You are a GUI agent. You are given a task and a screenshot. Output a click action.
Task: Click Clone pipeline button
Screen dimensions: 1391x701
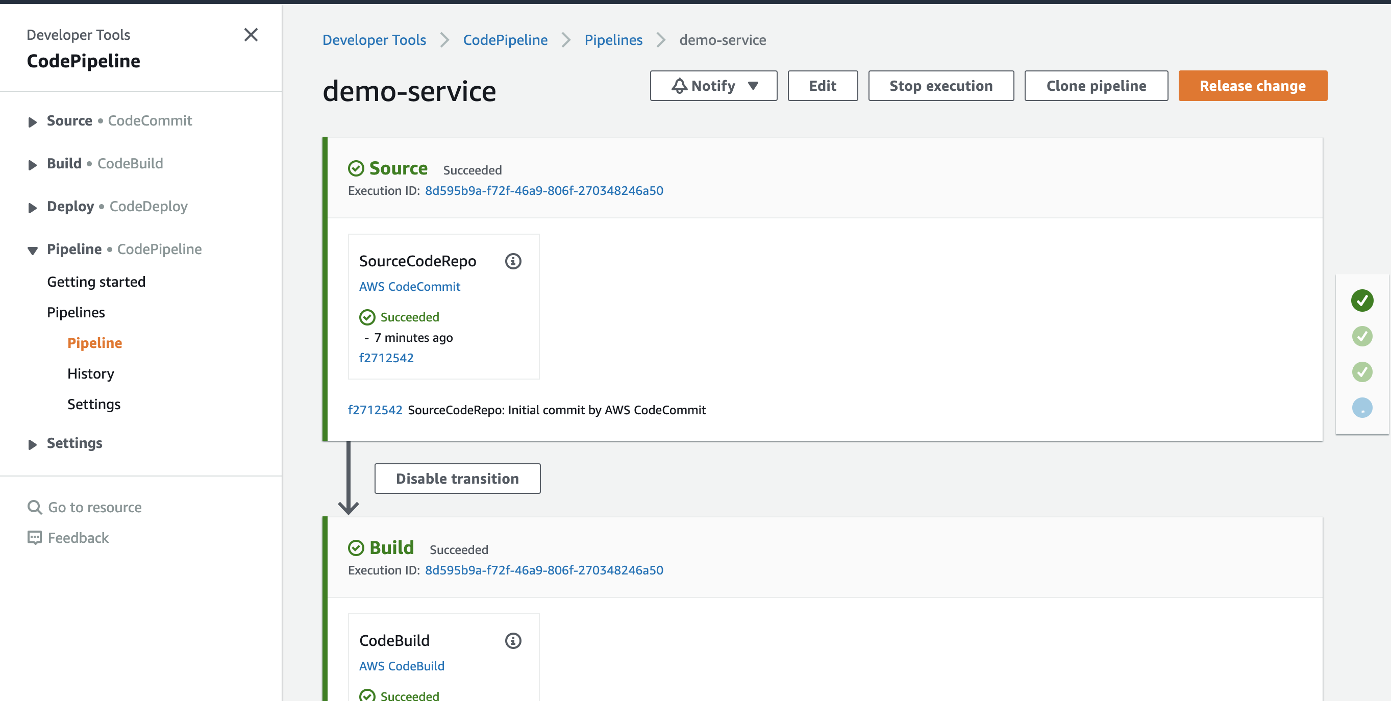click(1096, 86)
